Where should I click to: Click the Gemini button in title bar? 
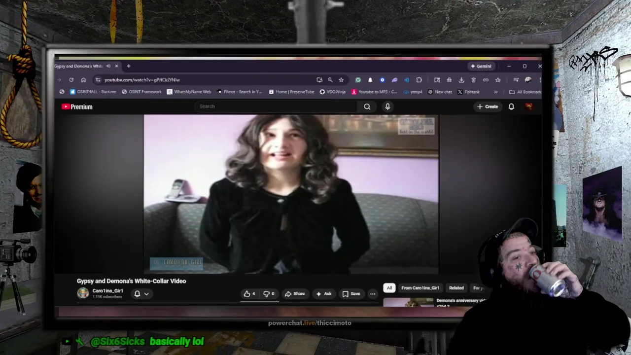[481, 66]
